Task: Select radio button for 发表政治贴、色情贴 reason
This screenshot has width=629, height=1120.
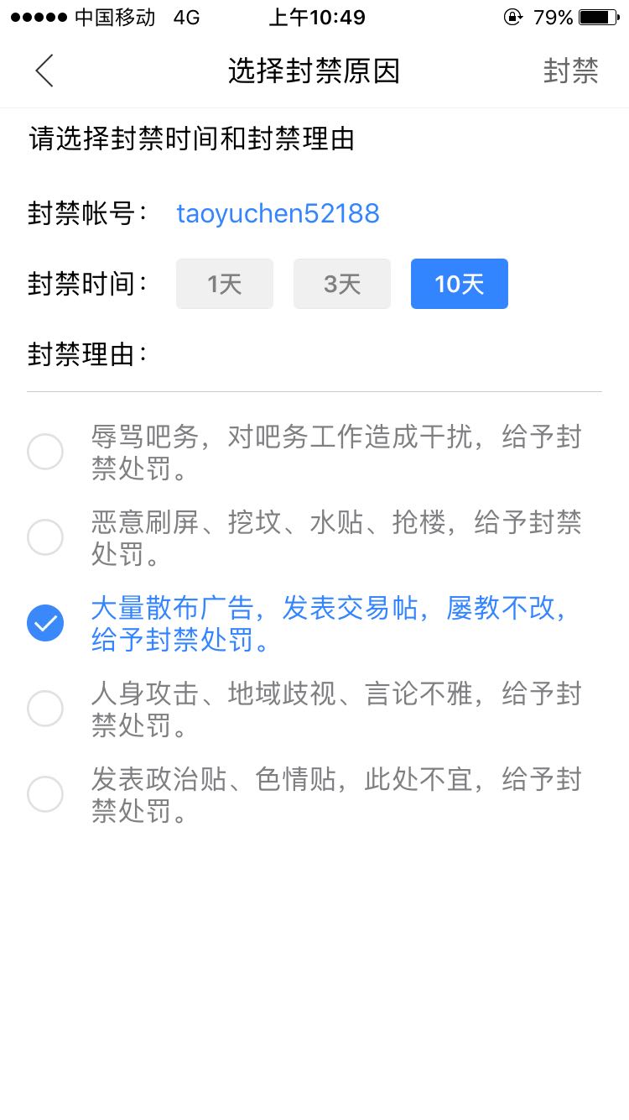Action: point(45,794)
